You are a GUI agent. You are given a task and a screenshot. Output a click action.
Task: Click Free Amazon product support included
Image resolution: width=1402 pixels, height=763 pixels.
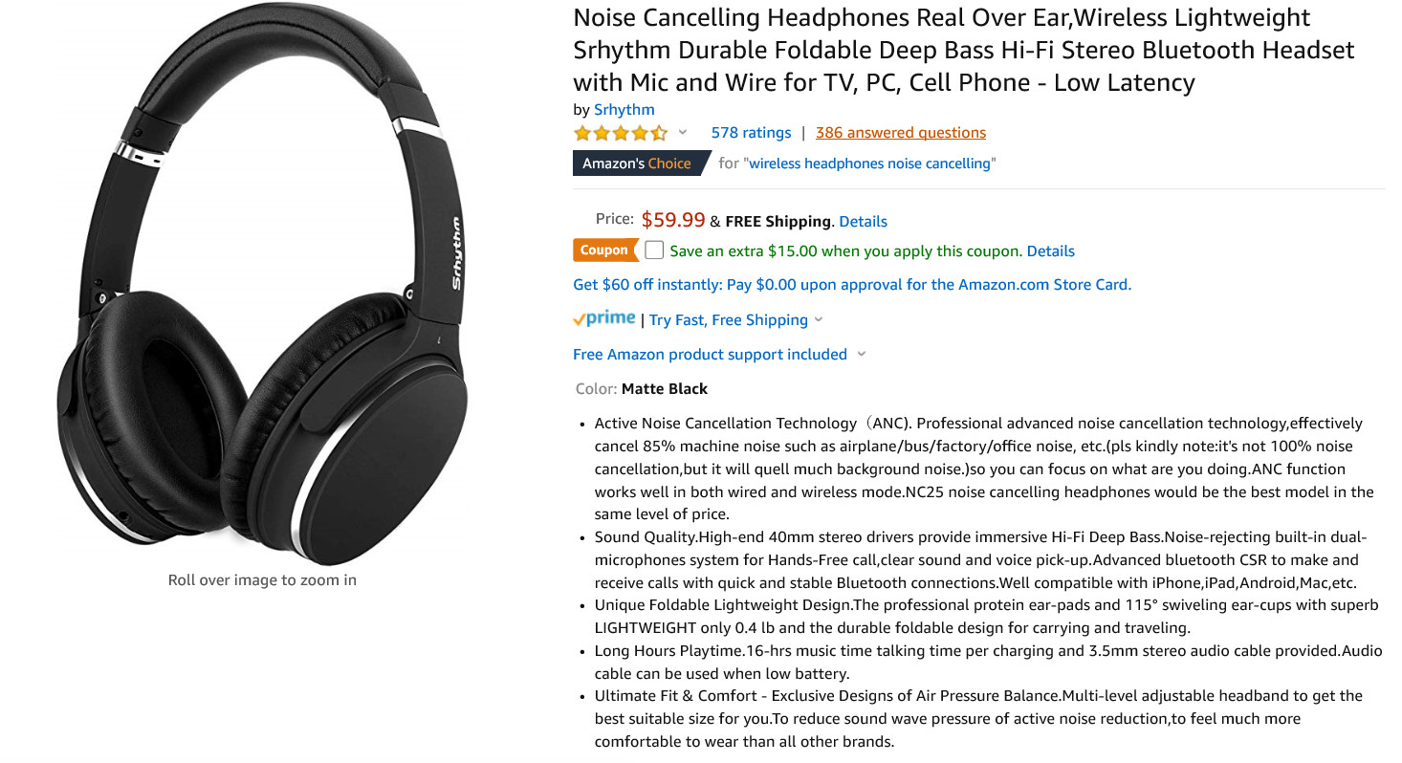pos(710,355)
